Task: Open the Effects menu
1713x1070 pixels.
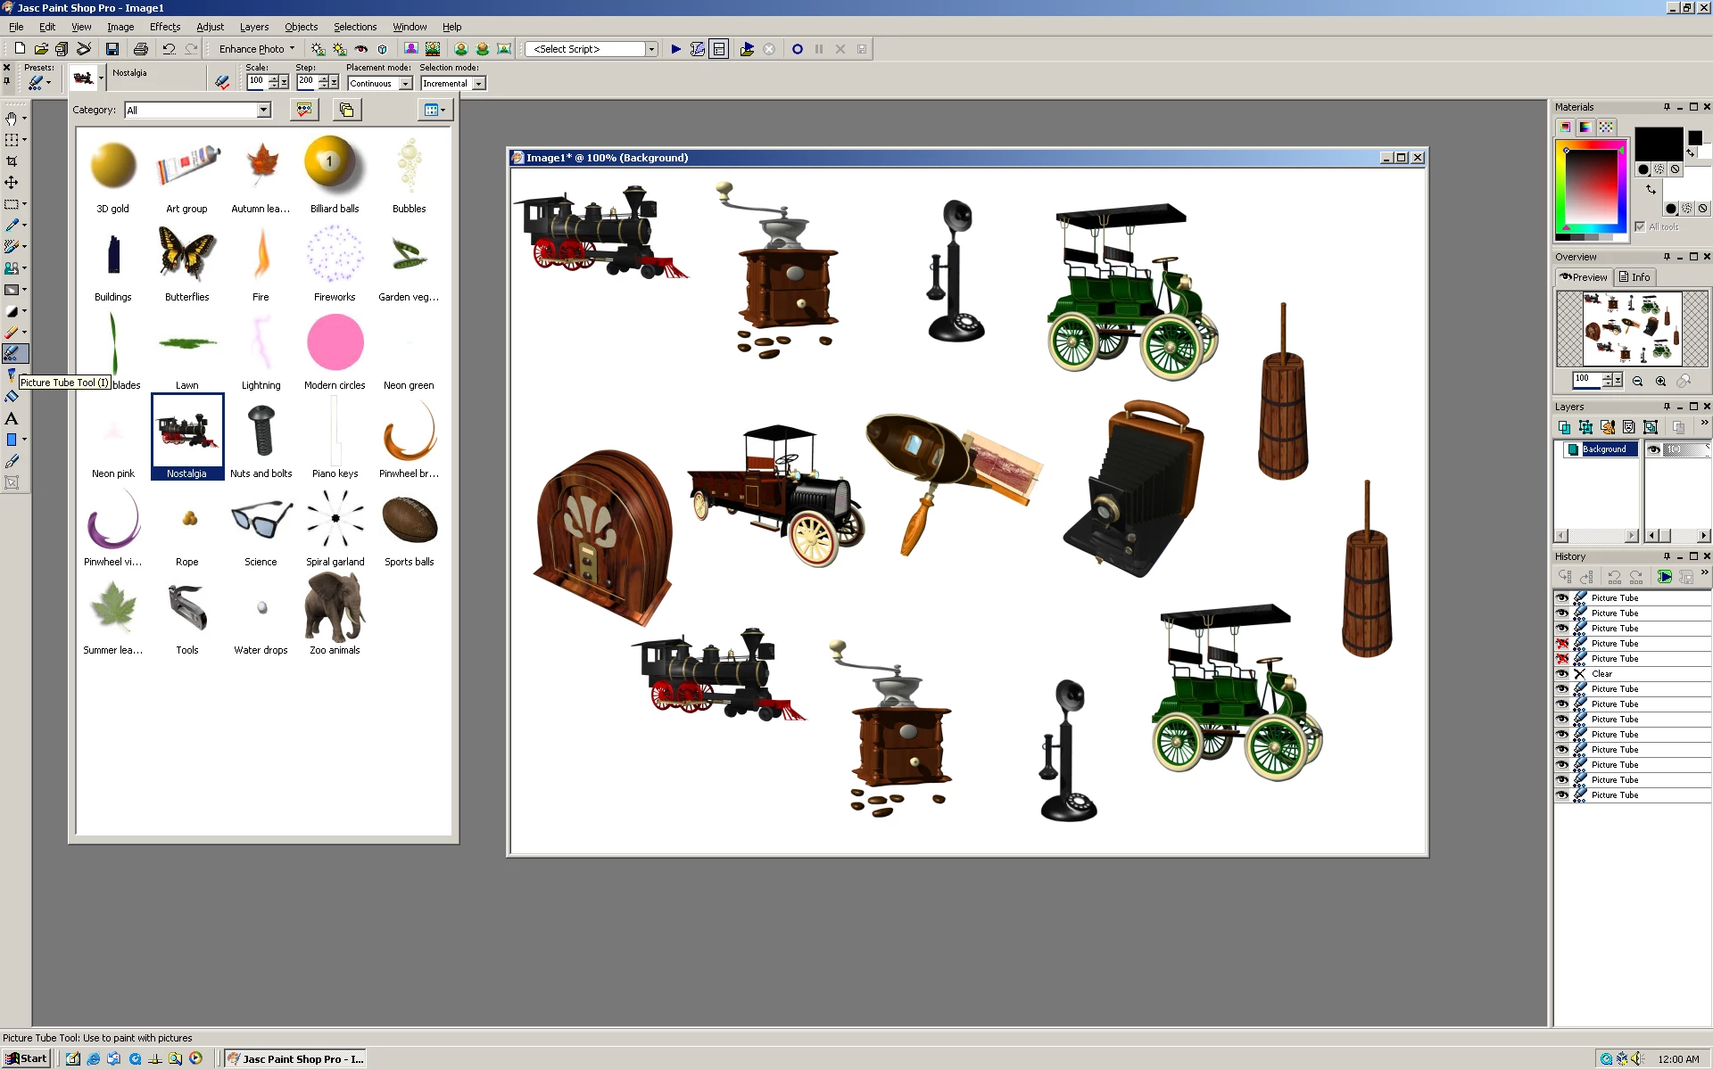Action: [x=164, y=27]
